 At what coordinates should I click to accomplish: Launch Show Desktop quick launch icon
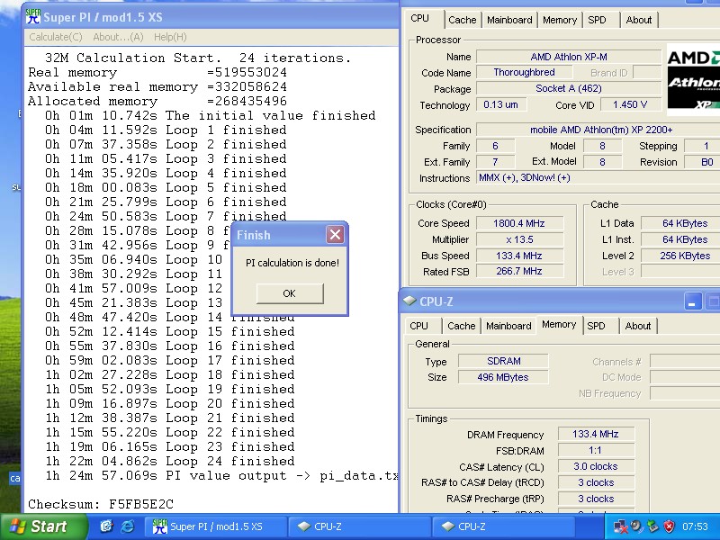(x=106, y=526)
